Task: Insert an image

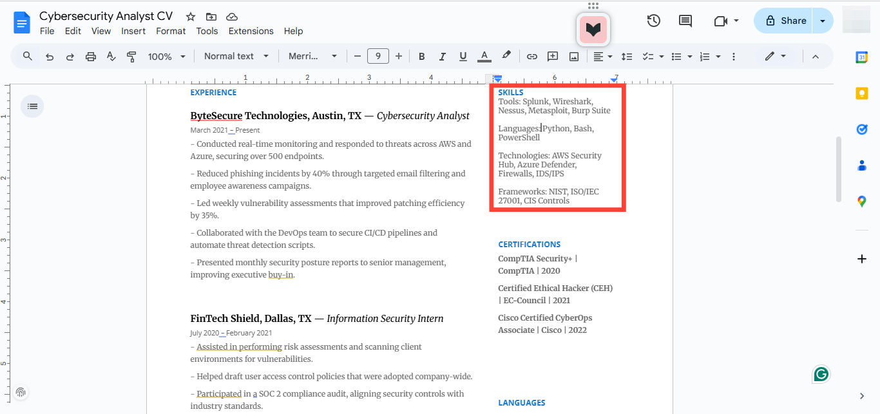Action: 573,57
